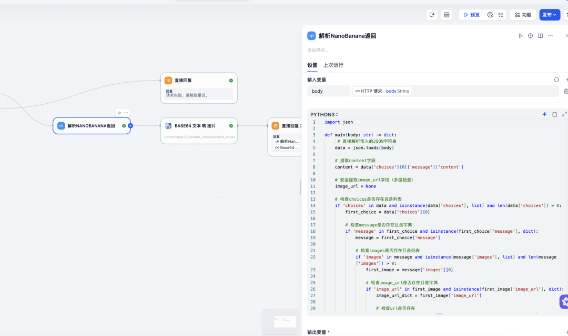Open the node panel more options menu
568x336 pixels.
tap(550, 36)
